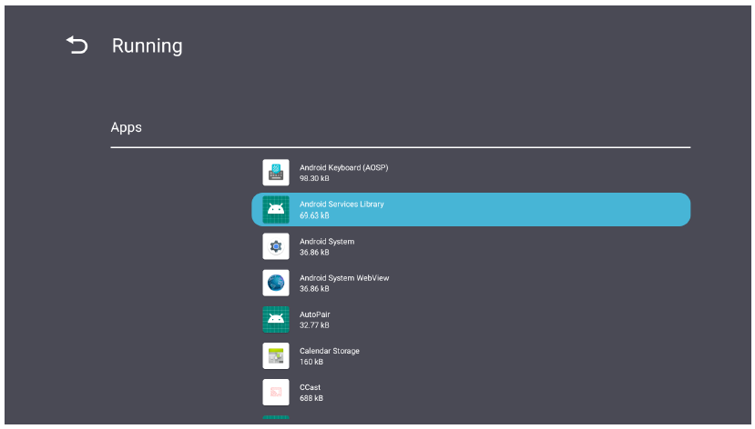The height and width of the screenshot is (429, 755).
Task: Click the AutoPair robot icon
Action: (x=276, y=319)
